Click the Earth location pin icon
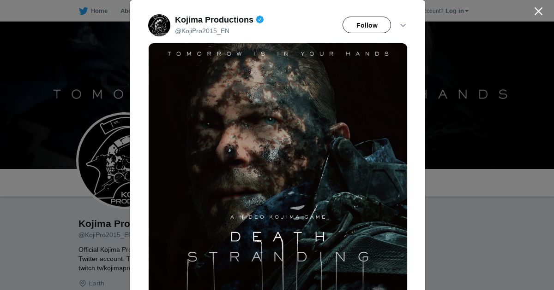Viewport: 554px width, 290px height. click(x=83, y=283)
